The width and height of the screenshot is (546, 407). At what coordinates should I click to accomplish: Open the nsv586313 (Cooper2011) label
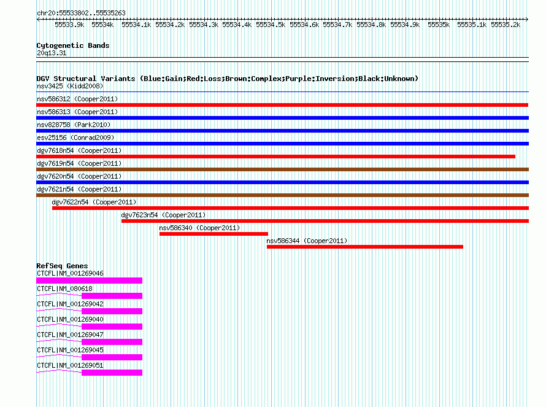[x=77, y=112]
